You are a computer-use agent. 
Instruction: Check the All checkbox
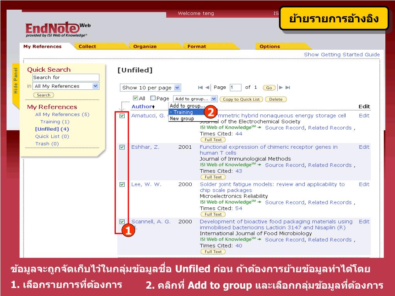click(x=135, y=98)
